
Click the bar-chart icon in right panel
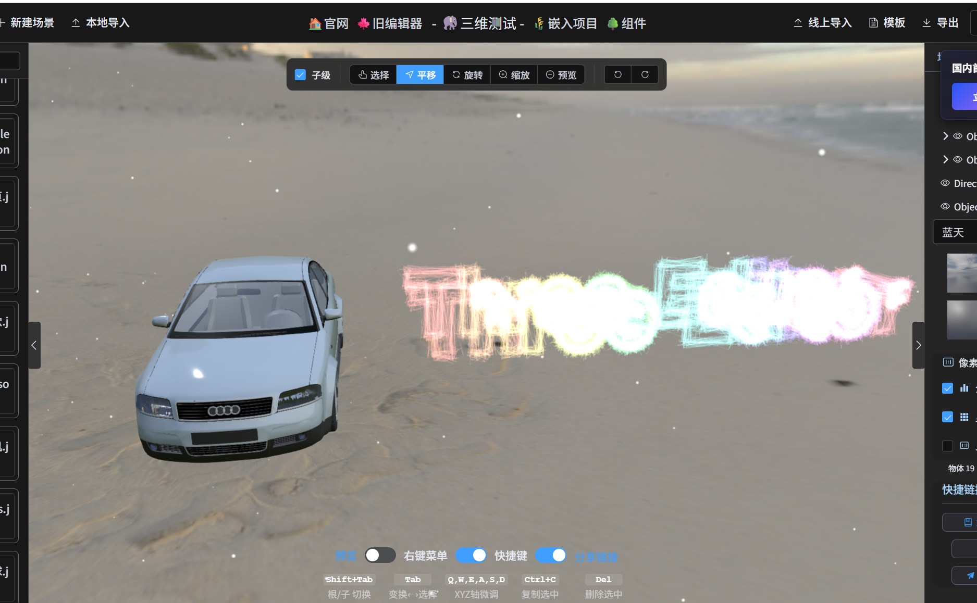click(x=964, y=388)
